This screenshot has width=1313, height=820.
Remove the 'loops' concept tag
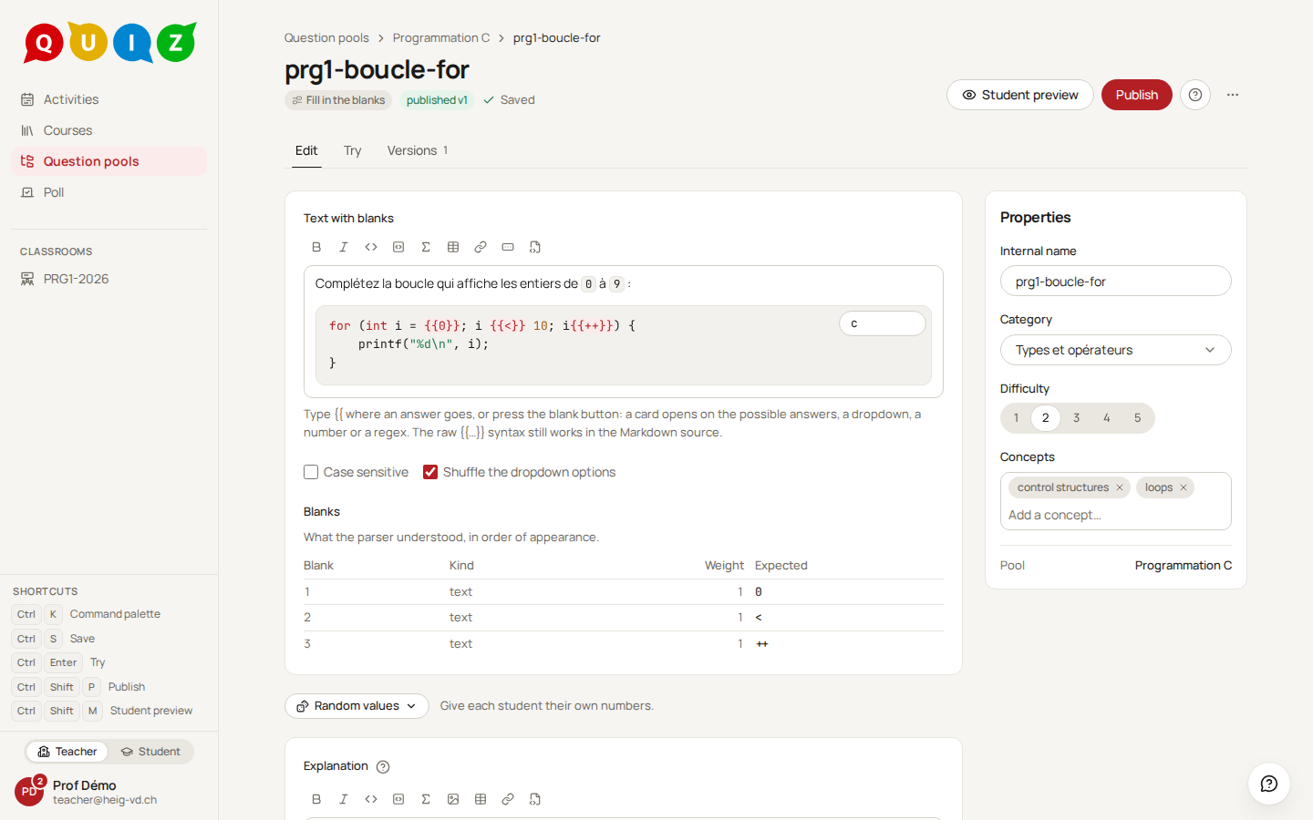tap(1184, 487)
